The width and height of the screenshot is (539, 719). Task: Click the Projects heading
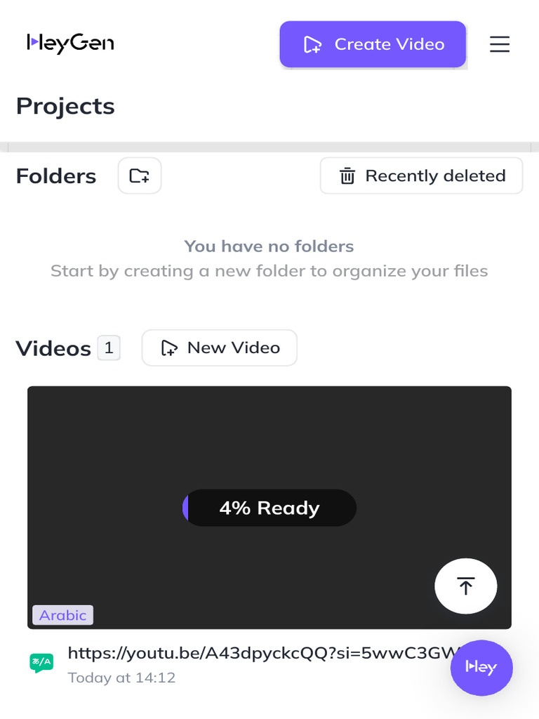point(65,106)
